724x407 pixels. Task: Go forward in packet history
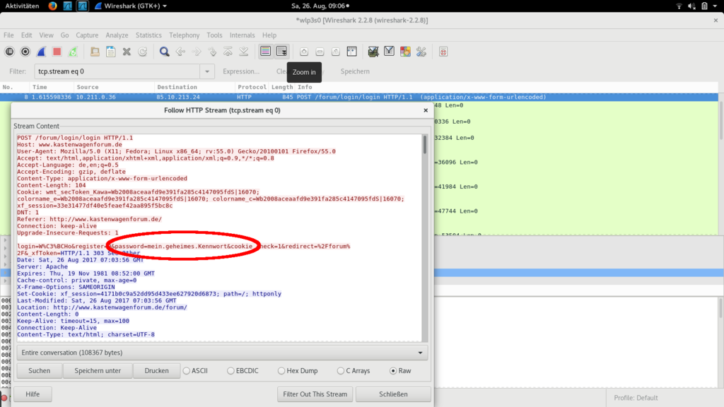[x=197, y=52]
